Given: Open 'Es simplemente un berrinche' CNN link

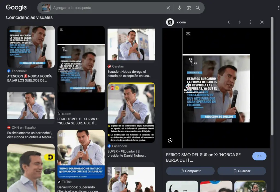Looking at the screenshot, I should (x=30, y=135).
